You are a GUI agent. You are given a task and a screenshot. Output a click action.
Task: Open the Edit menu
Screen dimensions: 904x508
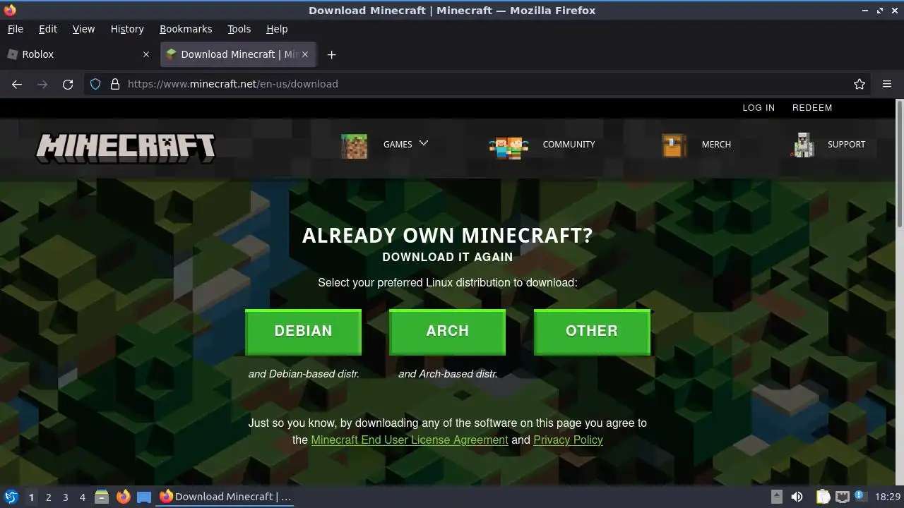coord(48,29)
